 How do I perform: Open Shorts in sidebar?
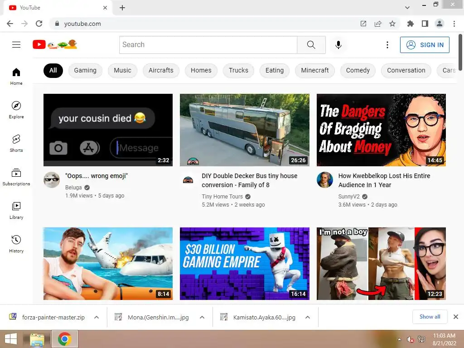click(16, 143)
